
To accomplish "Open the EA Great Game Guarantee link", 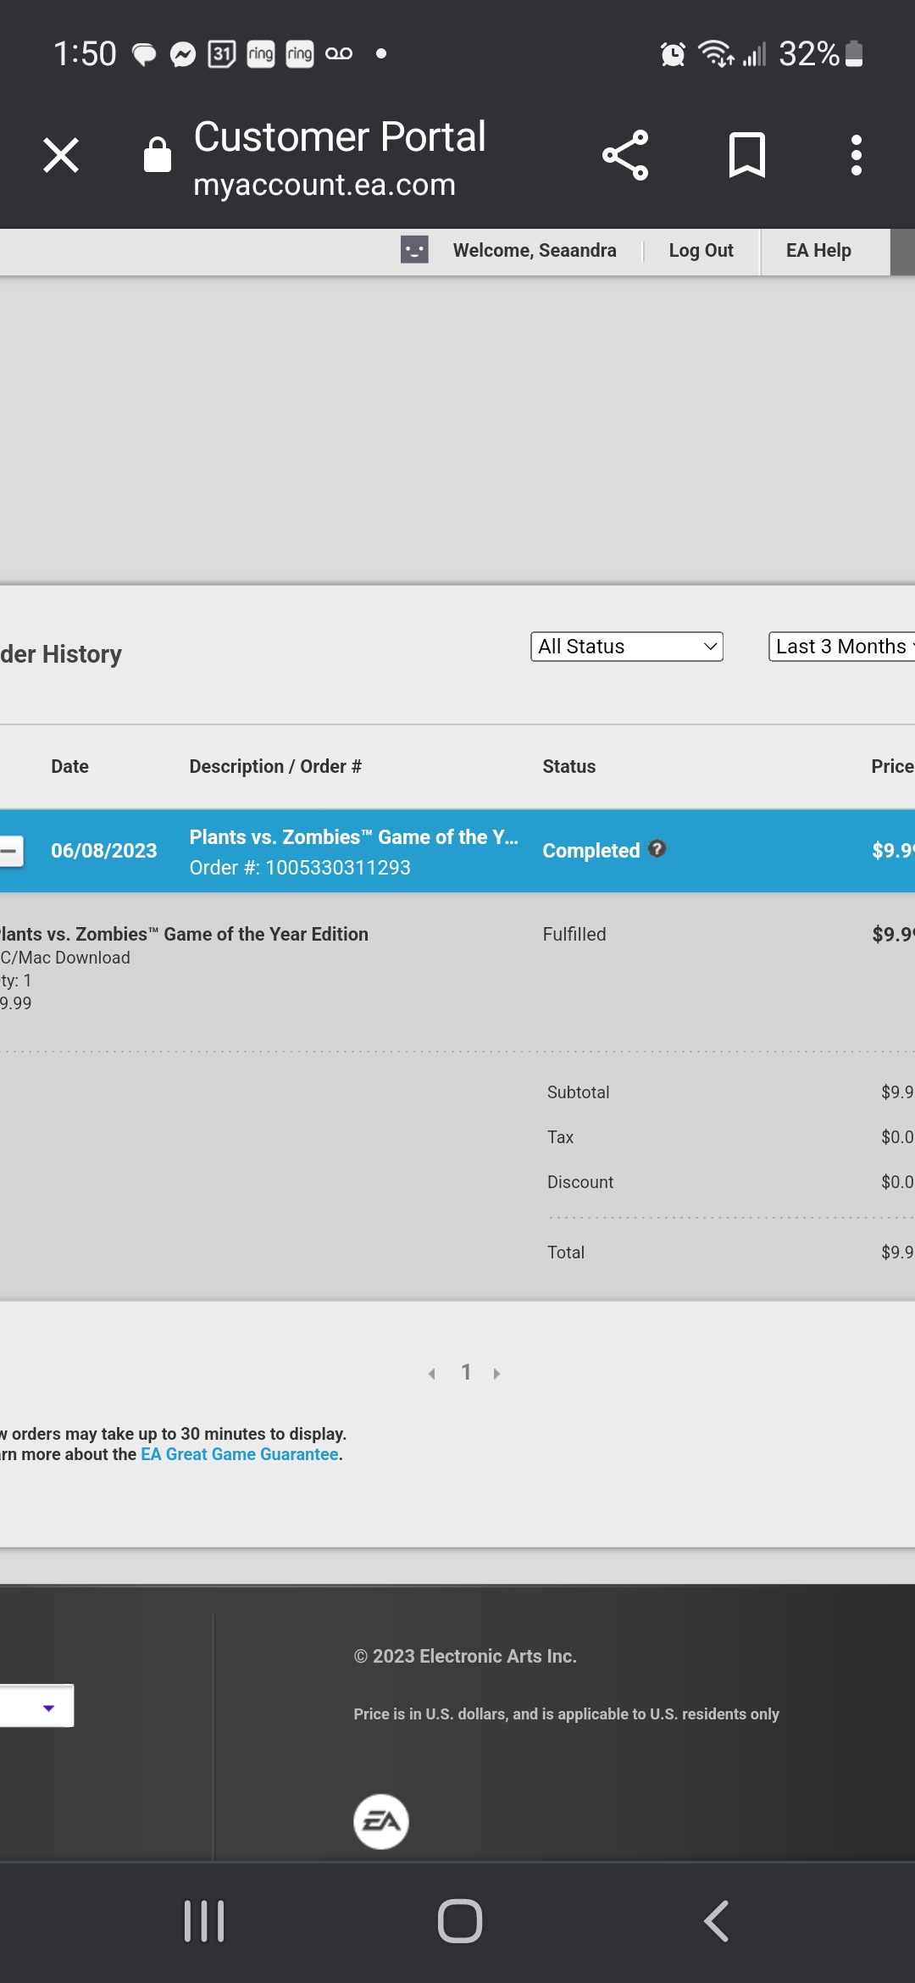I will (x=240, y=1454).
